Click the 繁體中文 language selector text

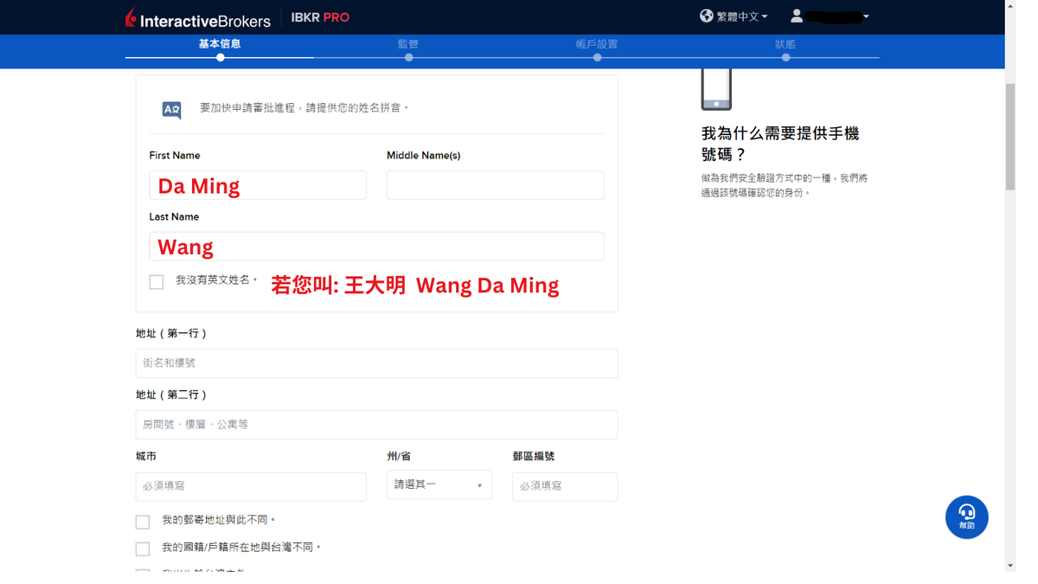click(x=737, y=15)
